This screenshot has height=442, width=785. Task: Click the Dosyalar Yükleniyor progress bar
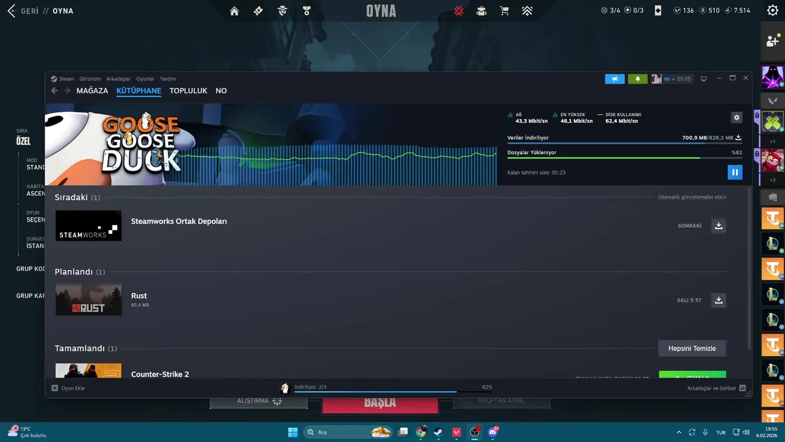click(x=624, y=158)
